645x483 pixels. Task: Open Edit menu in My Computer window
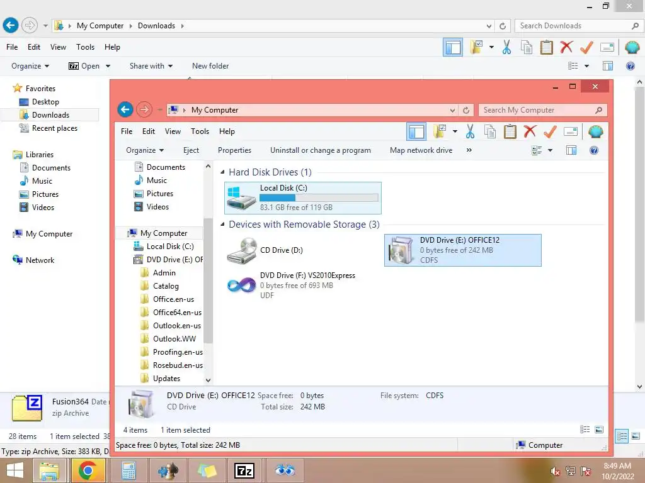pos(149,131)
